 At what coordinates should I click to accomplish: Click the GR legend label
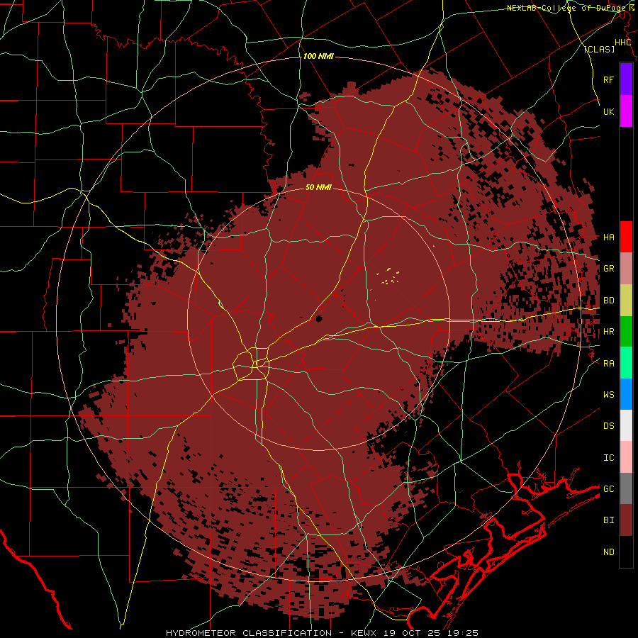click(608, 269)
